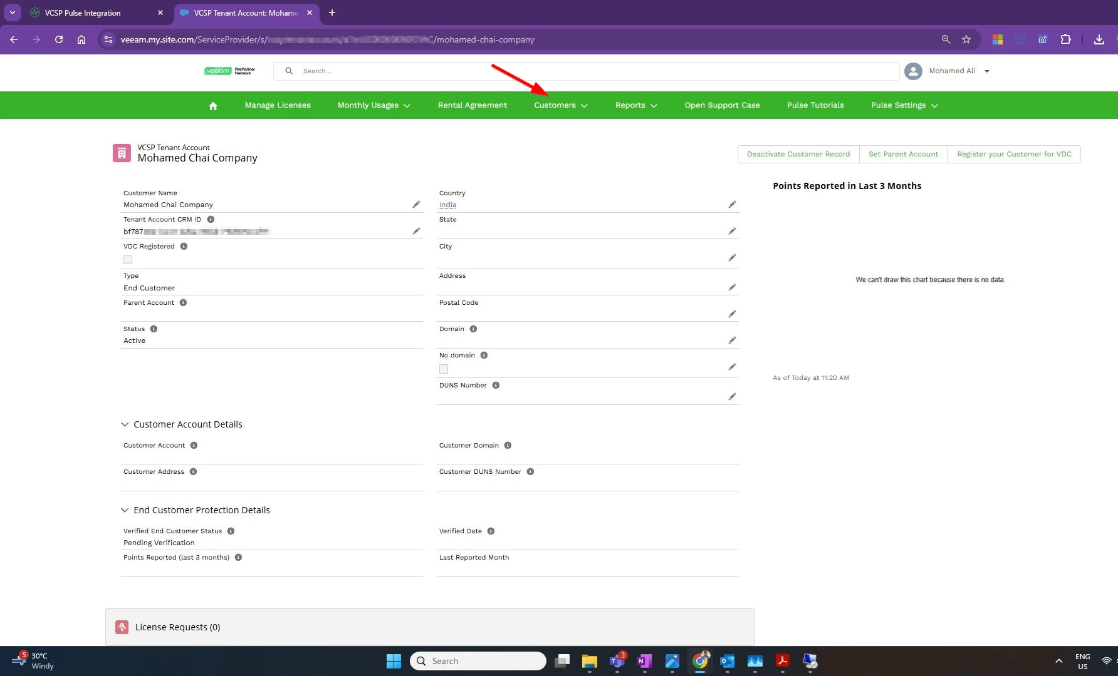Click Register your Customer for VDC
The image size is (1118, 676).
1014,154
